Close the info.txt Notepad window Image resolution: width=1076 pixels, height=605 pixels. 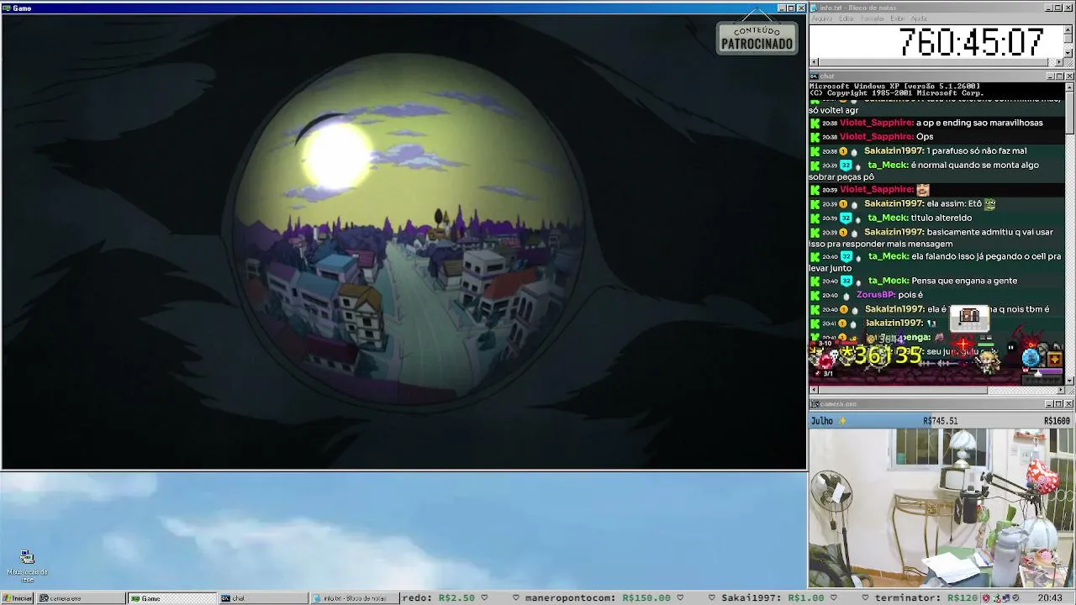(1069, 8)
